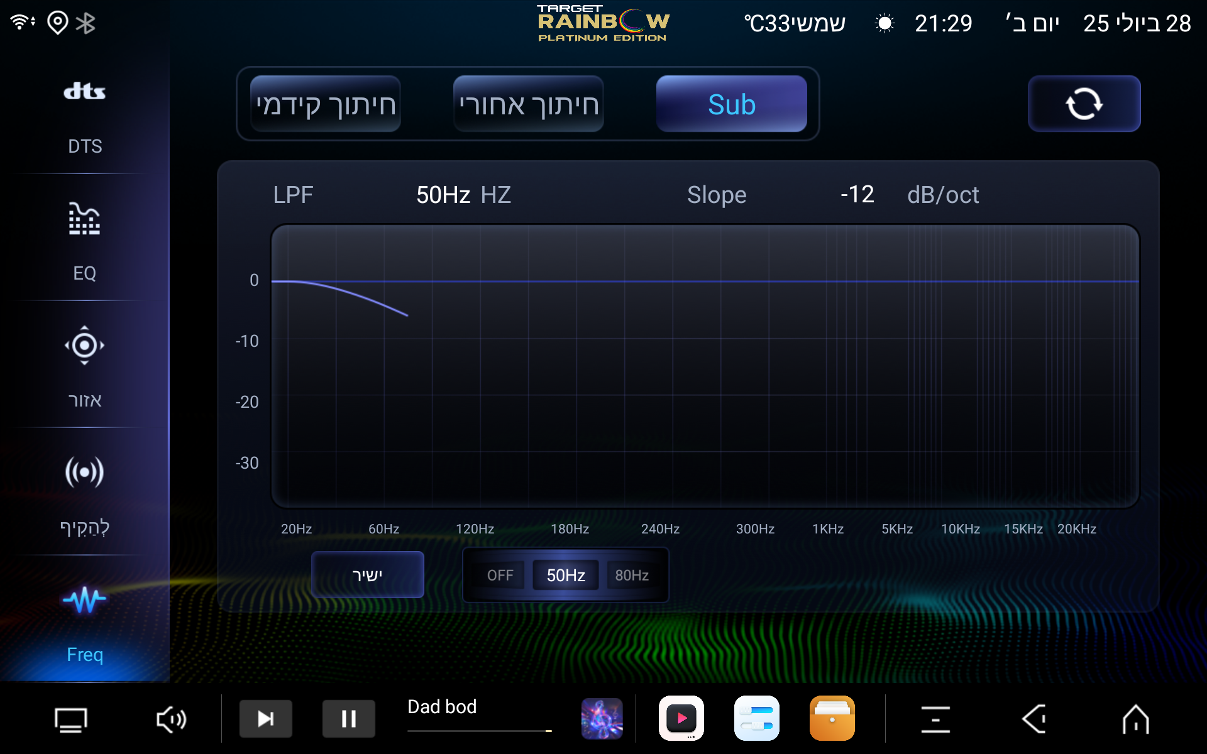
Task: Click the LPF label
Action: (293, 195)
